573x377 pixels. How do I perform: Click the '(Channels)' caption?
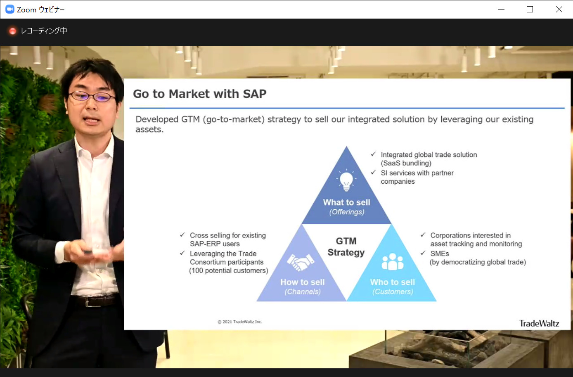(x=303, y=292)
